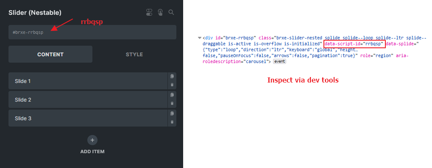Click the #brxe-rrbqsp element ID field
The image size is (432, 168).
(92, 32)
